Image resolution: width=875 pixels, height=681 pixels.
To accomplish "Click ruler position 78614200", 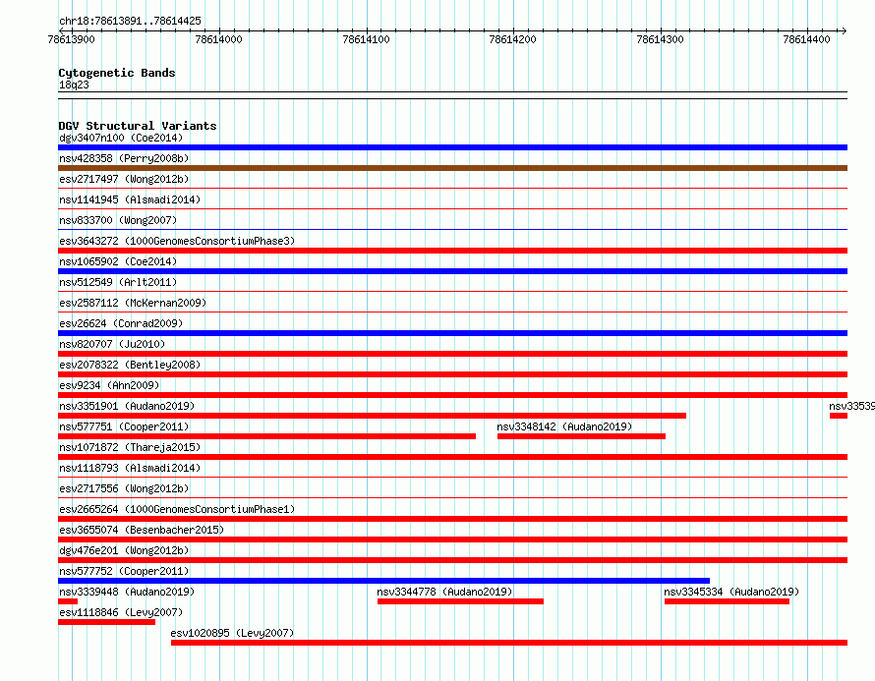I will [512, 39].
